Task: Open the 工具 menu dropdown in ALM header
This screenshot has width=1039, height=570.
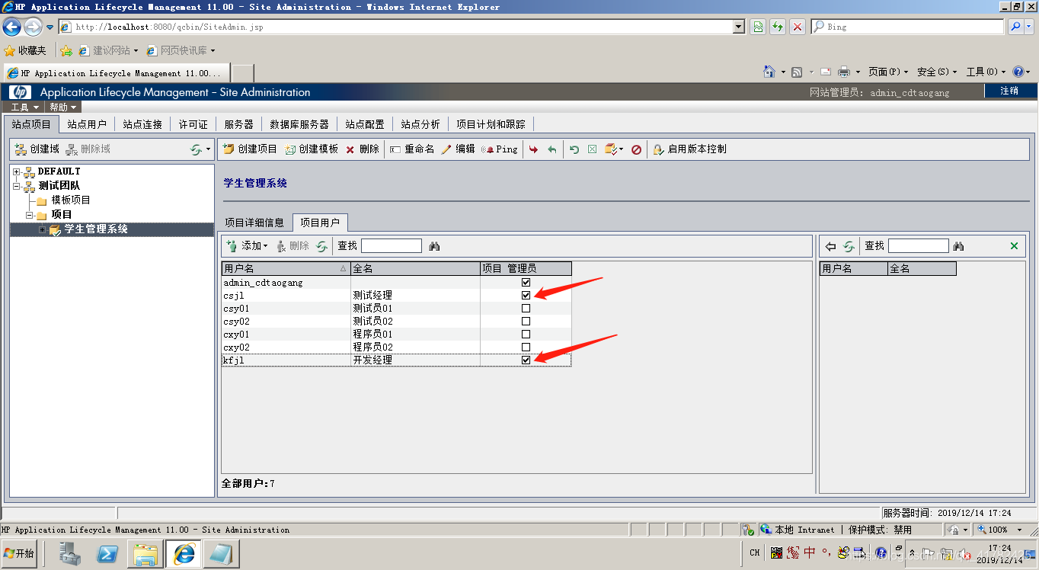Action: (x=25, y=107)
